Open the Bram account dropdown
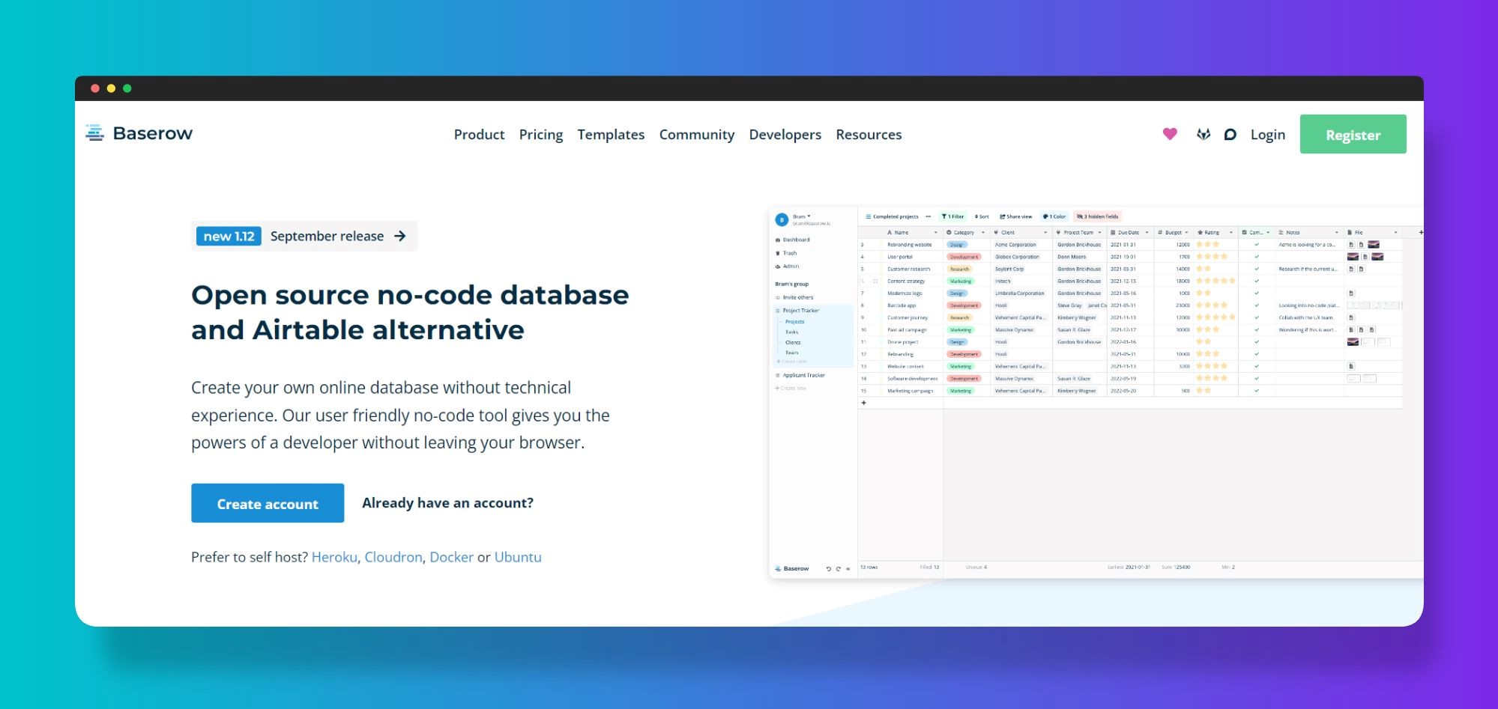 coord(802,217)
